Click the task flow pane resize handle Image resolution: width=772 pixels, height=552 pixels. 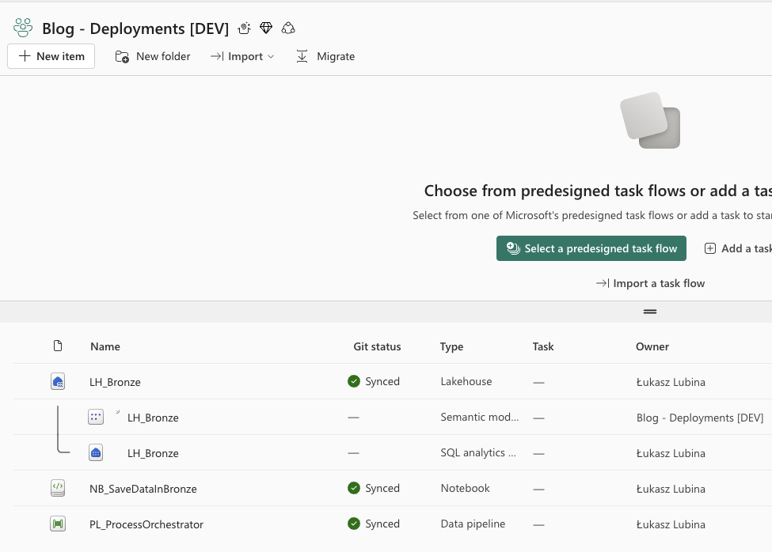point(650,312)
